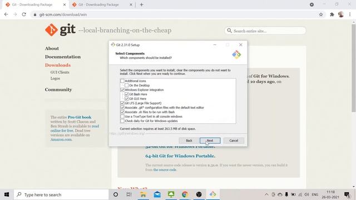Uncheck the Git Bash Here option

126,94
